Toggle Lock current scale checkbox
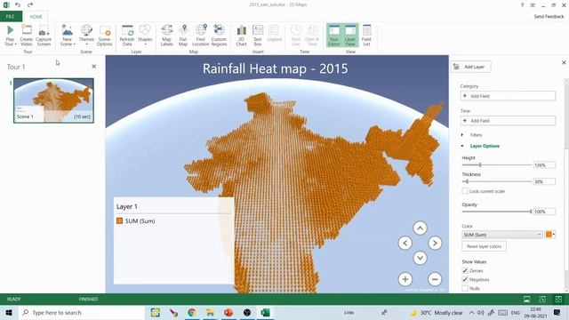569x320 pixels. pyautogui.click(x=465, y=191)
